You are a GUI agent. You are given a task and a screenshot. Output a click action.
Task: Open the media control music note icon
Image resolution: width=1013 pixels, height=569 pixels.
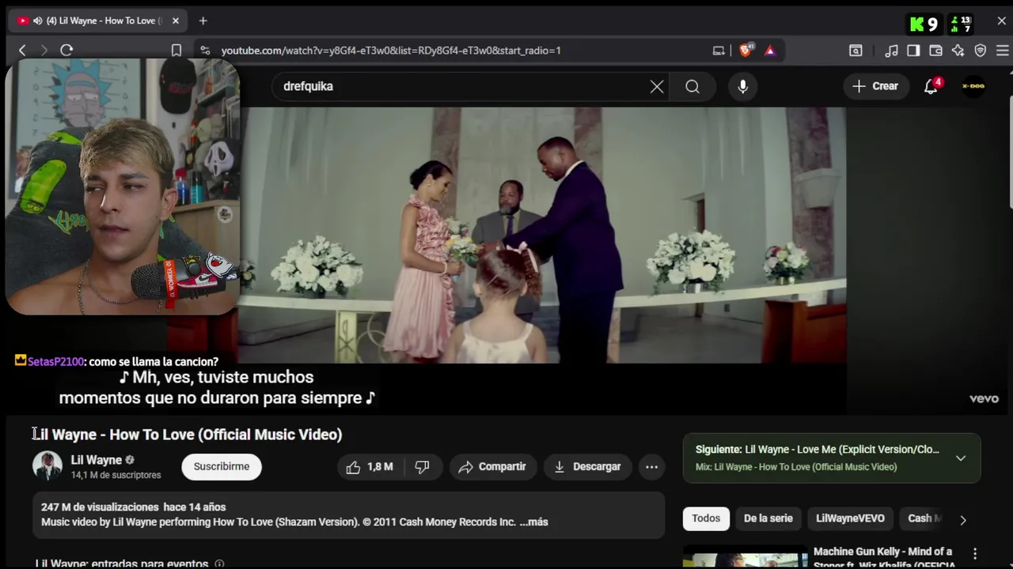click(x=892, y=50)
